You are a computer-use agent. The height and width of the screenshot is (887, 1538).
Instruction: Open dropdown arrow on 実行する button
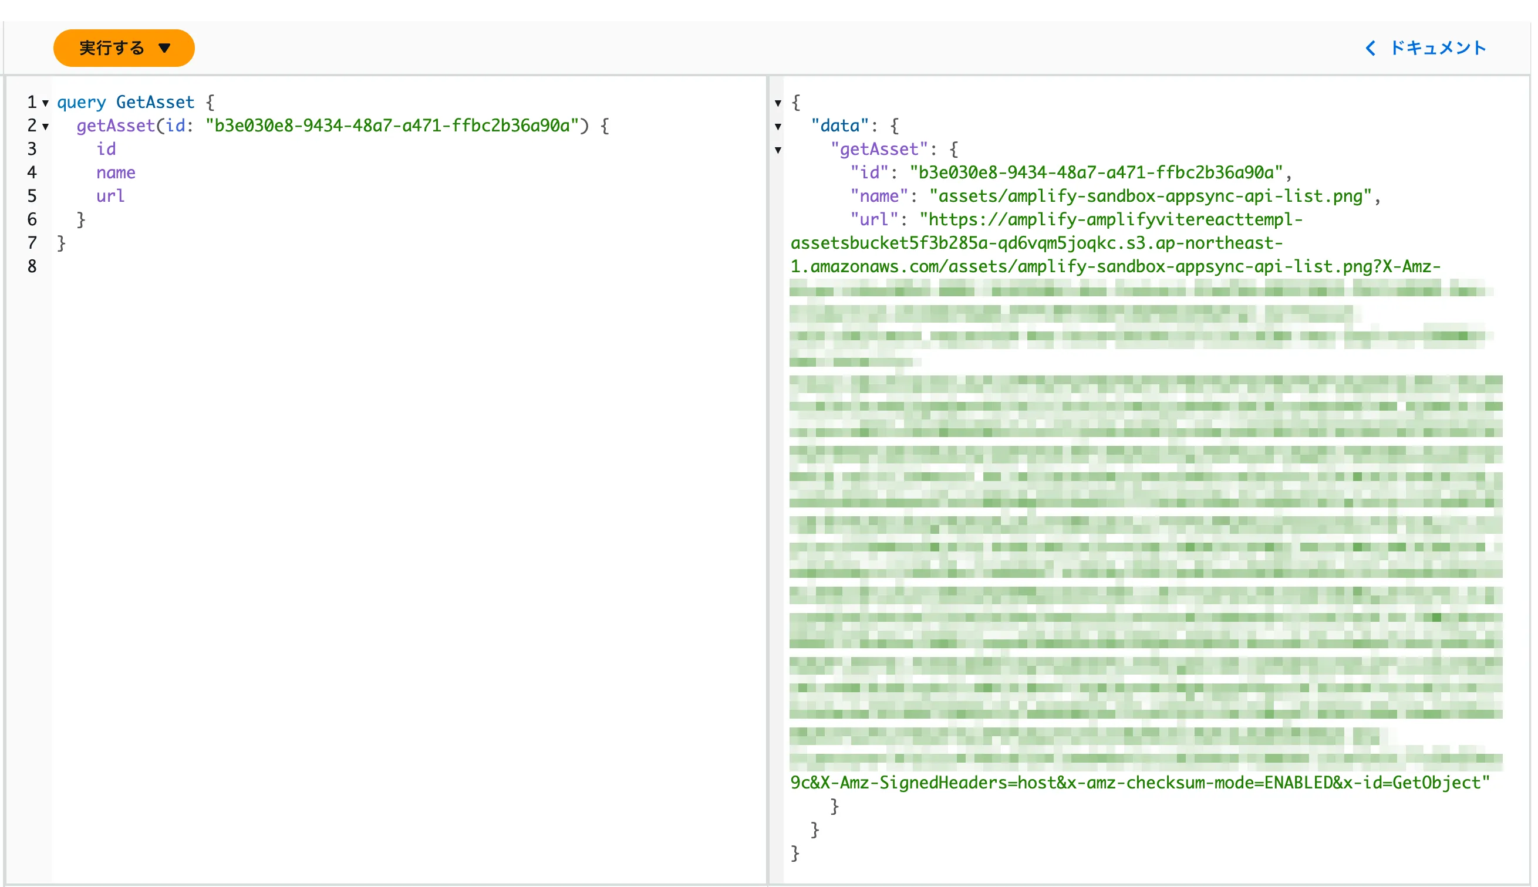164,48
